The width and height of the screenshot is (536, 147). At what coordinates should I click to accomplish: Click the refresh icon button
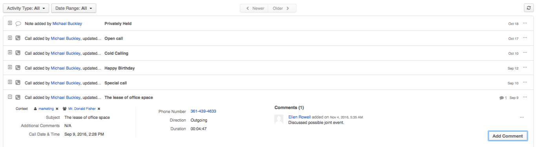click(529, 8)
